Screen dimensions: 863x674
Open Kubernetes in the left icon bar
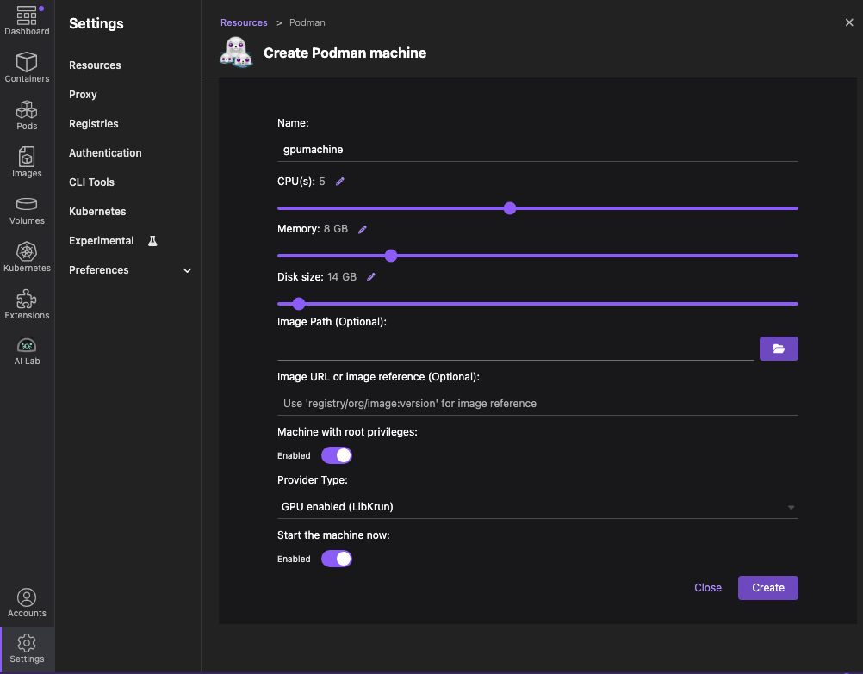27,257
